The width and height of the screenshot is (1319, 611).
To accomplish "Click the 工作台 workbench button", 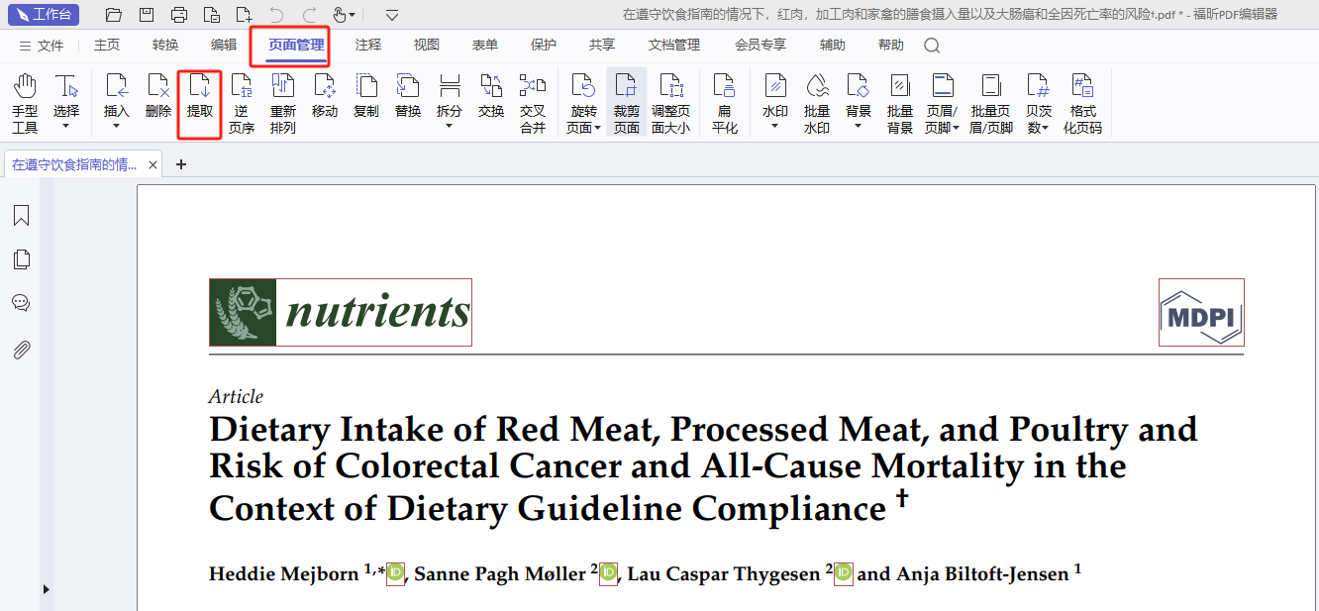I will pos(44,15).
